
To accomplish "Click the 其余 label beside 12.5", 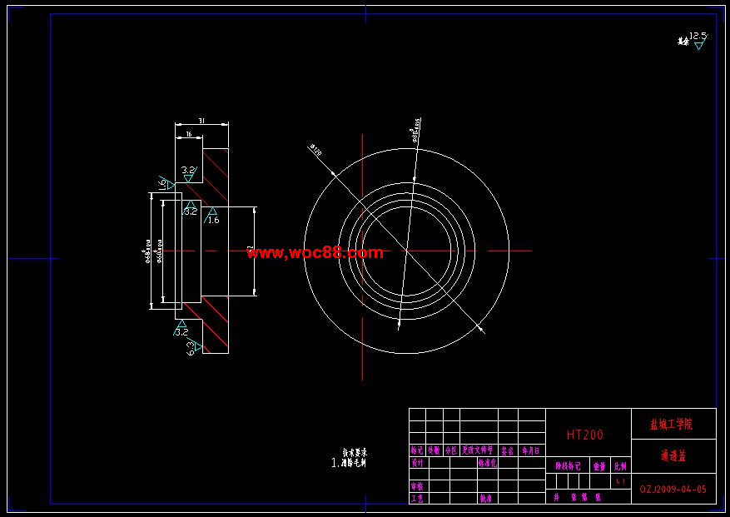I will pos(683,42).
